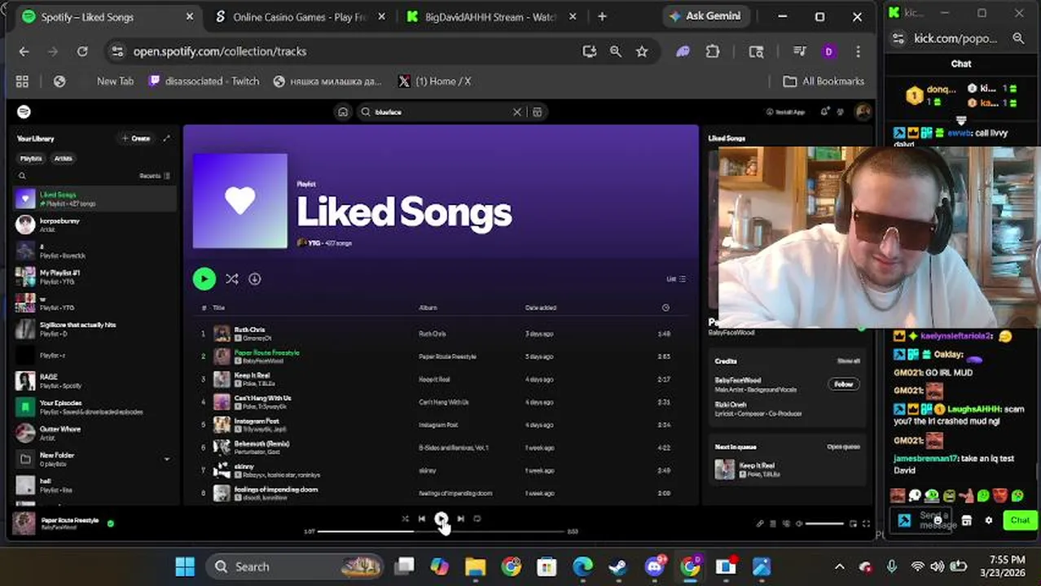Toggle shuffle beside the green Play button

(x=232, y=279)
